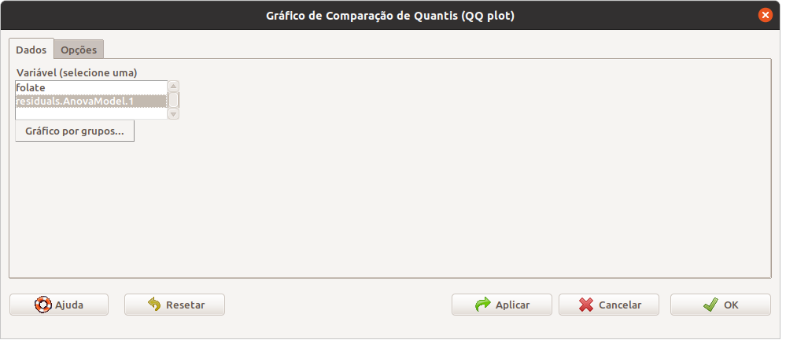Select the Dados tab
This screenshot has width=786, height=340.
coord(31,50)
